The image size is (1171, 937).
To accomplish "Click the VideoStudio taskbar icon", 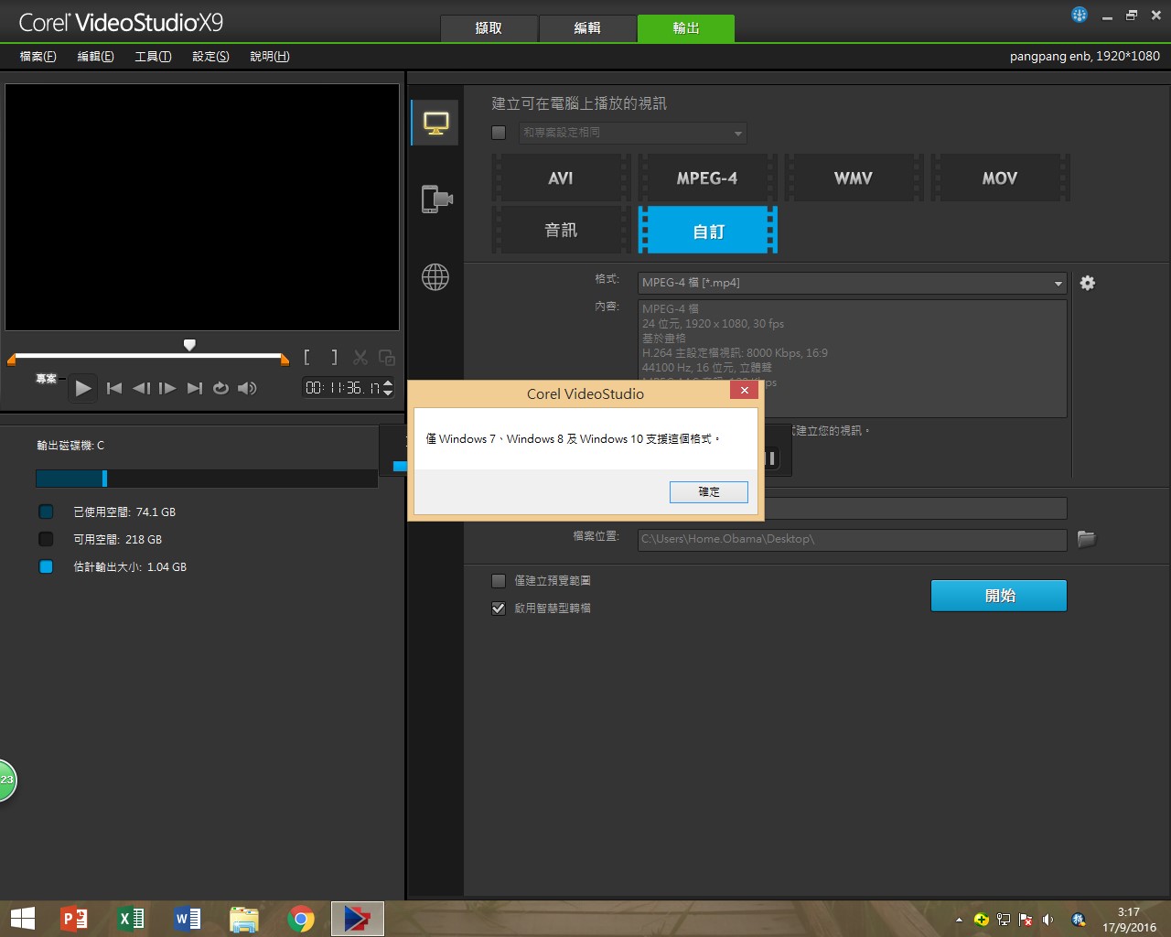I will pyautogui.click(x=357, y=919).
